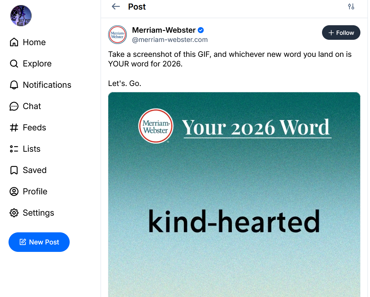Viewport: 370px width, 297px height.
Task: Open the Lists icon
Action: [x=14, y=149]
